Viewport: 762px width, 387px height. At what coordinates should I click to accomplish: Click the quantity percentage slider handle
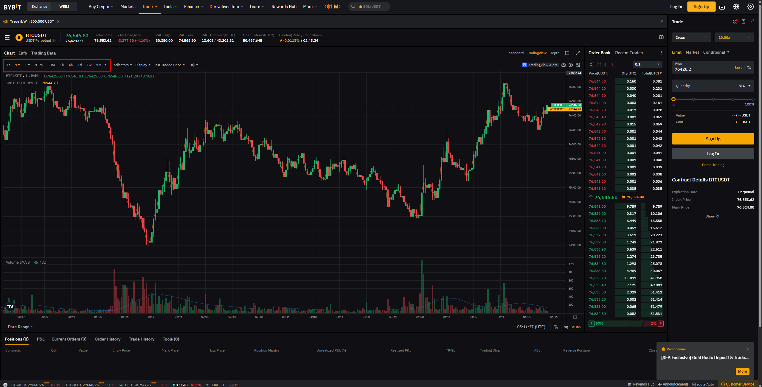point(673,99)
